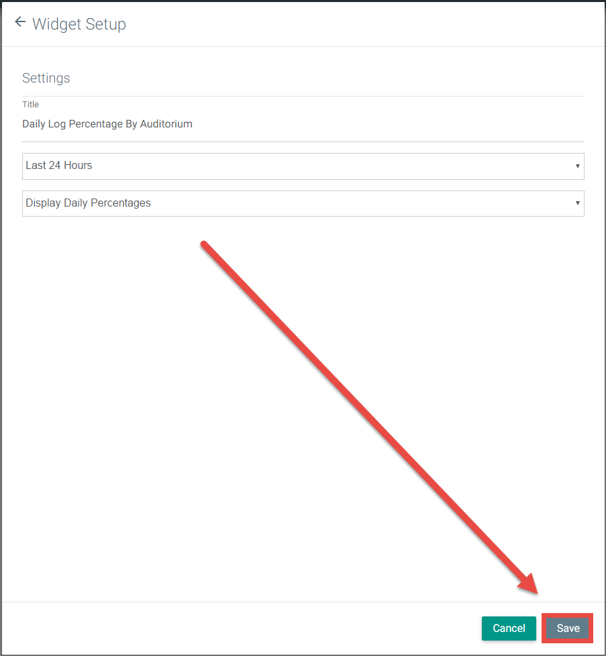
Task: Click the arrow on Display Daily Percentages dropdown
Action: coord(577,203)
